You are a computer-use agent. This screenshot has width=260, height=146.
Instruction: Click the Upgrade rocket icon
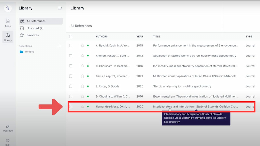coord(7,127)
